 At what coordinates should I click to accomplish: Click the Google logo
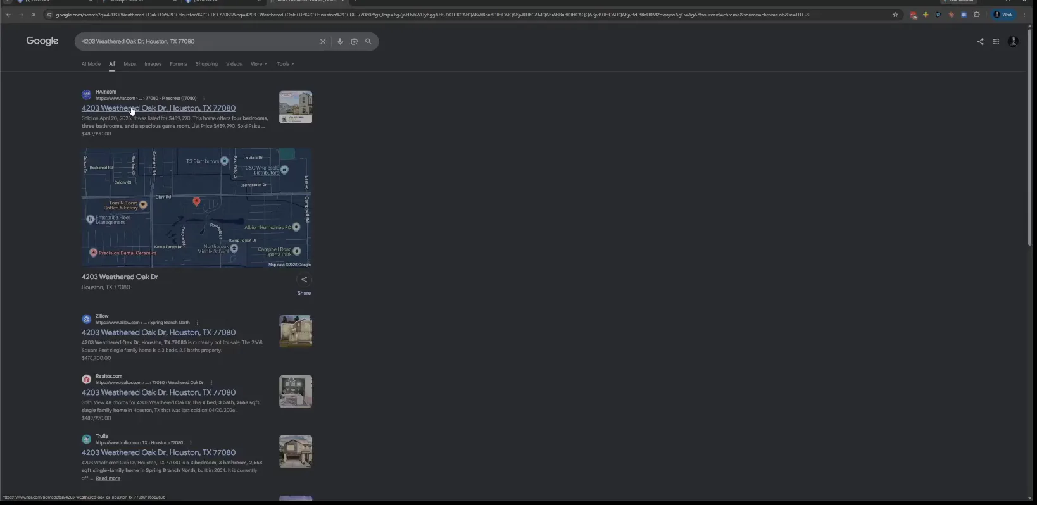pos(42,41)
